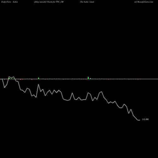Click the 51.00 value label

pos(145,119)
